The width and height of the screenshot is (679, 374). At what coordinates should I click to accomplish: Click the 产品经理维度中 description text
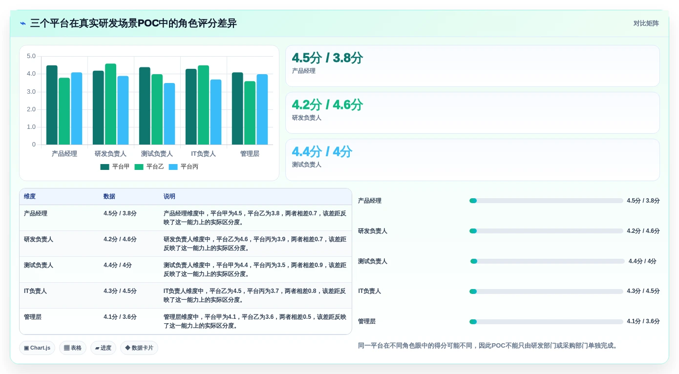pyautogui.click(x=255, y=218)
